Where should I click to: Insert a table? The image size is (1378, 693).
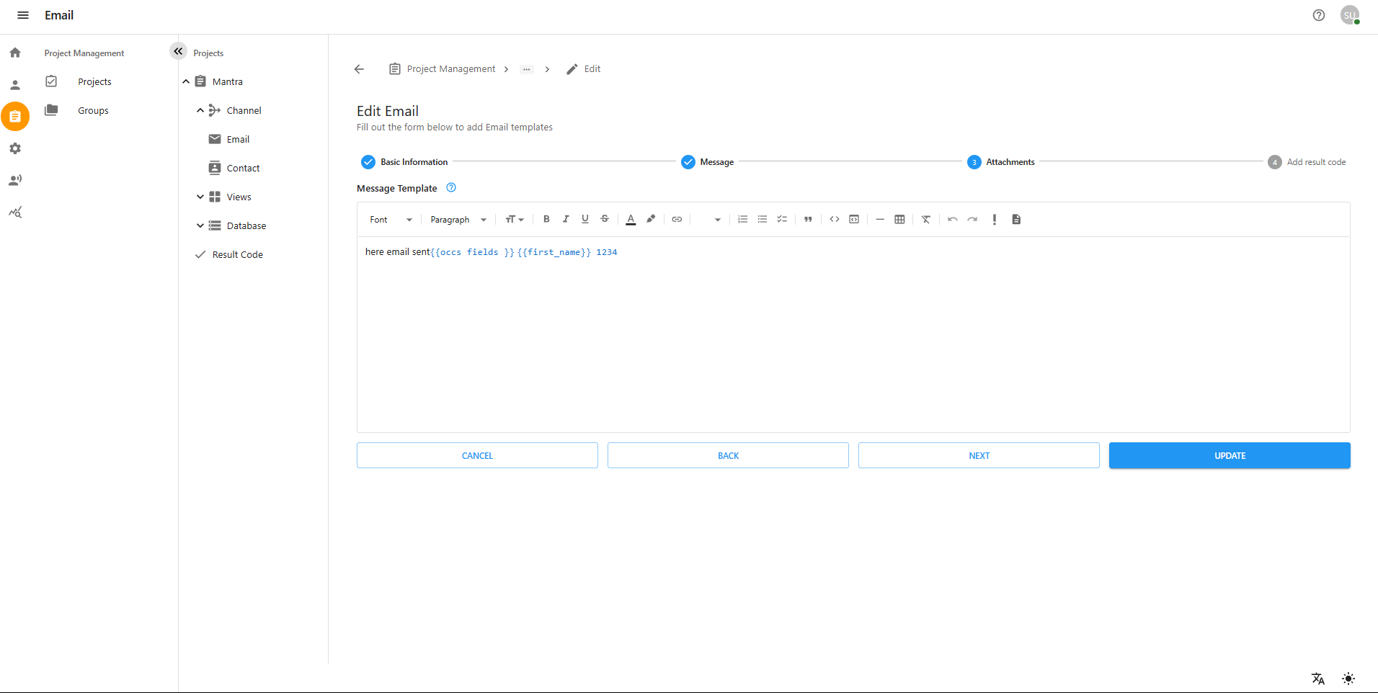click(x=899, y=219)
